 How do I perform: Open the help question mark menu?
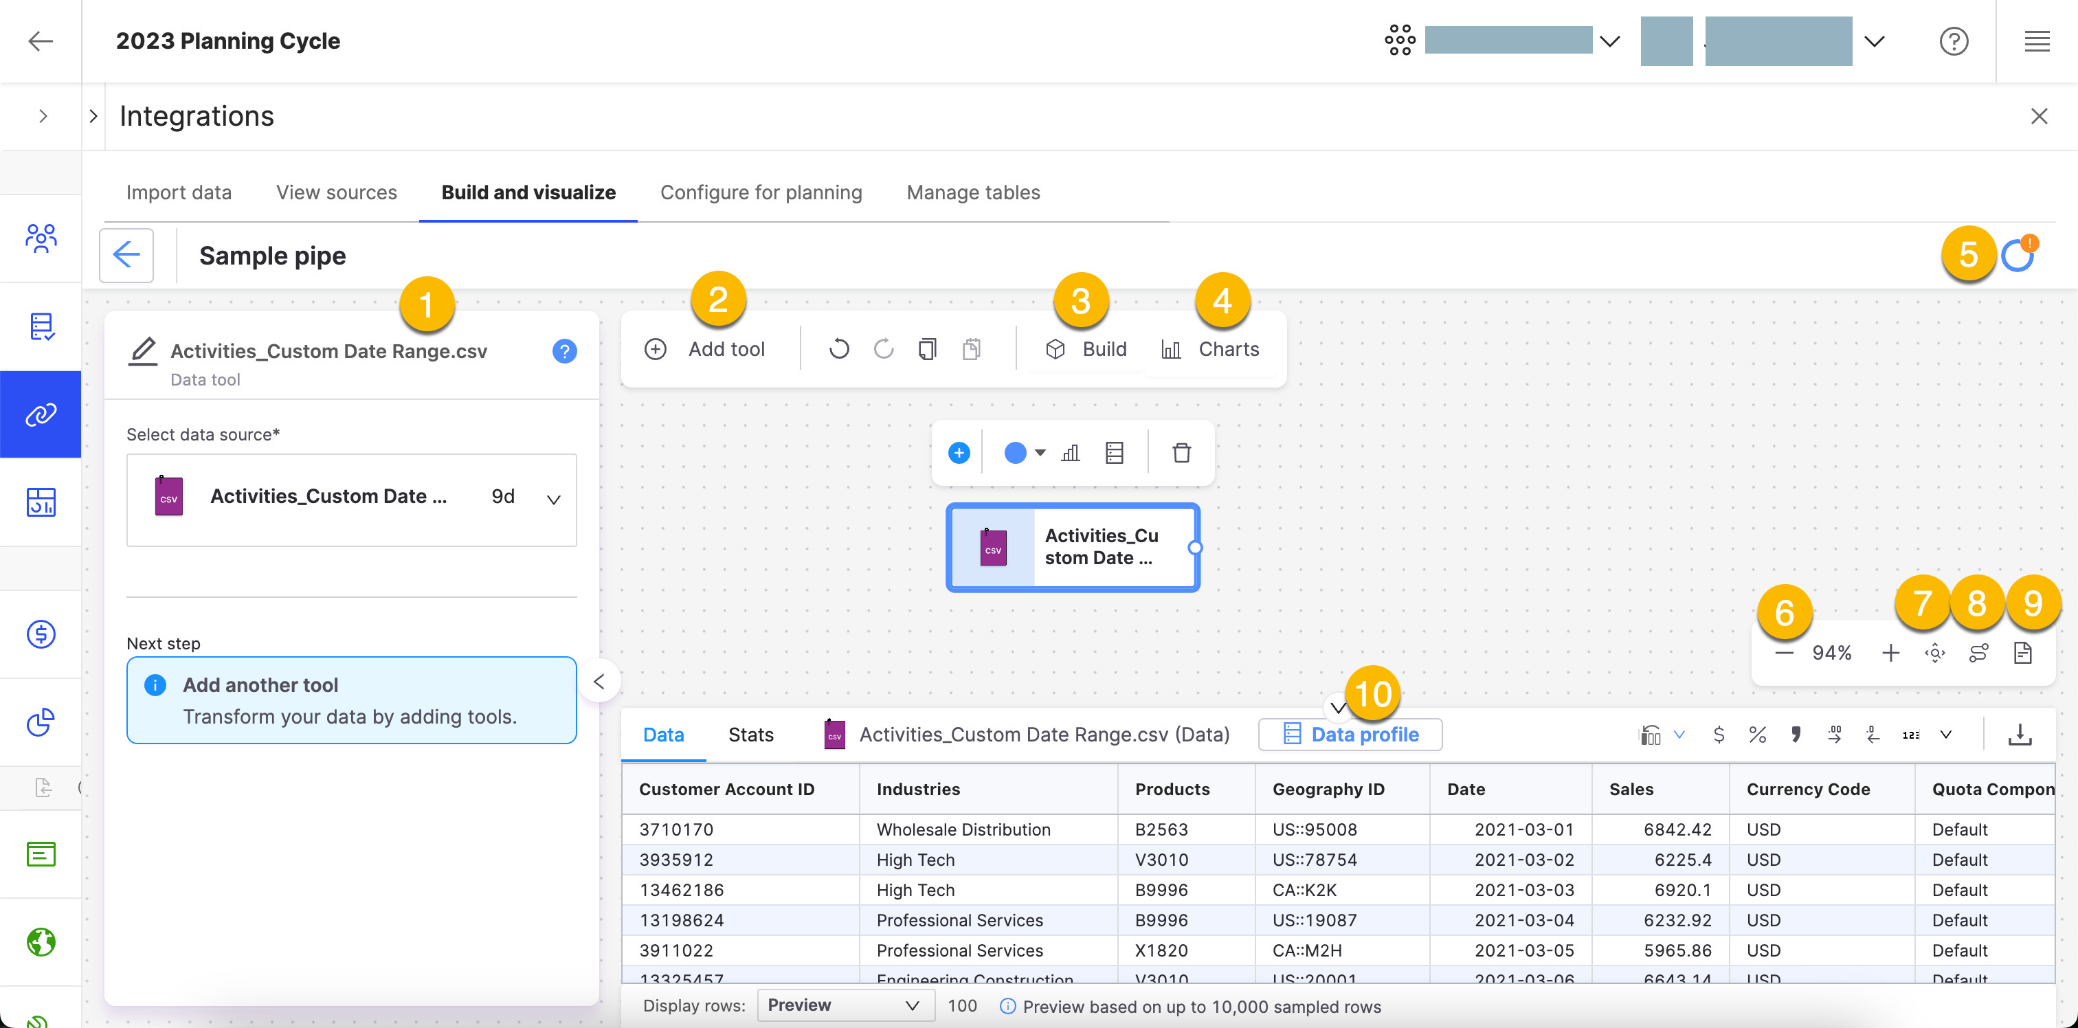point(1953,41)
